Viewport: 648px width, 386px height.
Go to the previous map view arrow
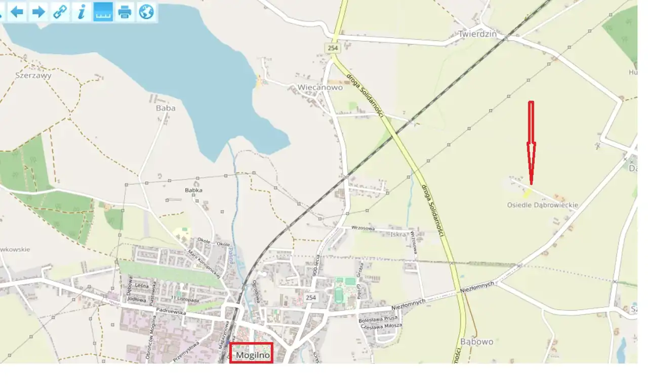click(x=17, y=12)
